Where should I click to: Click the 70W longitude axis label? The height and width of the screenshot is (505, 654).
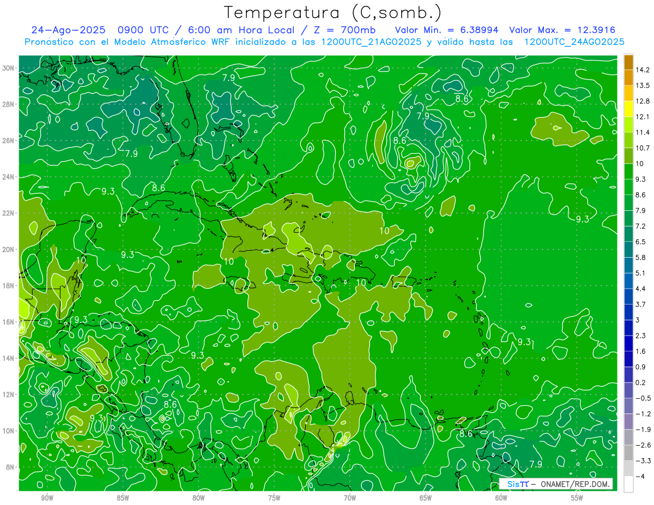tap(350, 498)
